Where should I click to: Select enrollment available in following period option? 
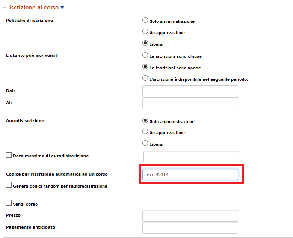145,78
